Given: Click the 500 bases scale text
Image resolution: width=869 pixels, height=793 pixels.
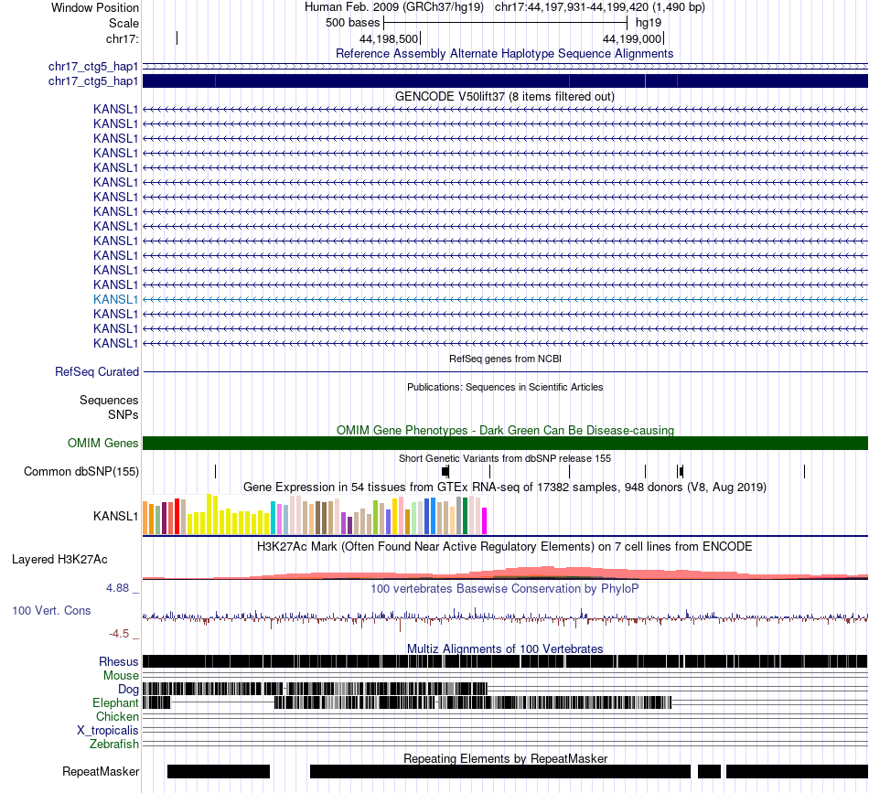Looking at the screenshot, I should point(352,23).
